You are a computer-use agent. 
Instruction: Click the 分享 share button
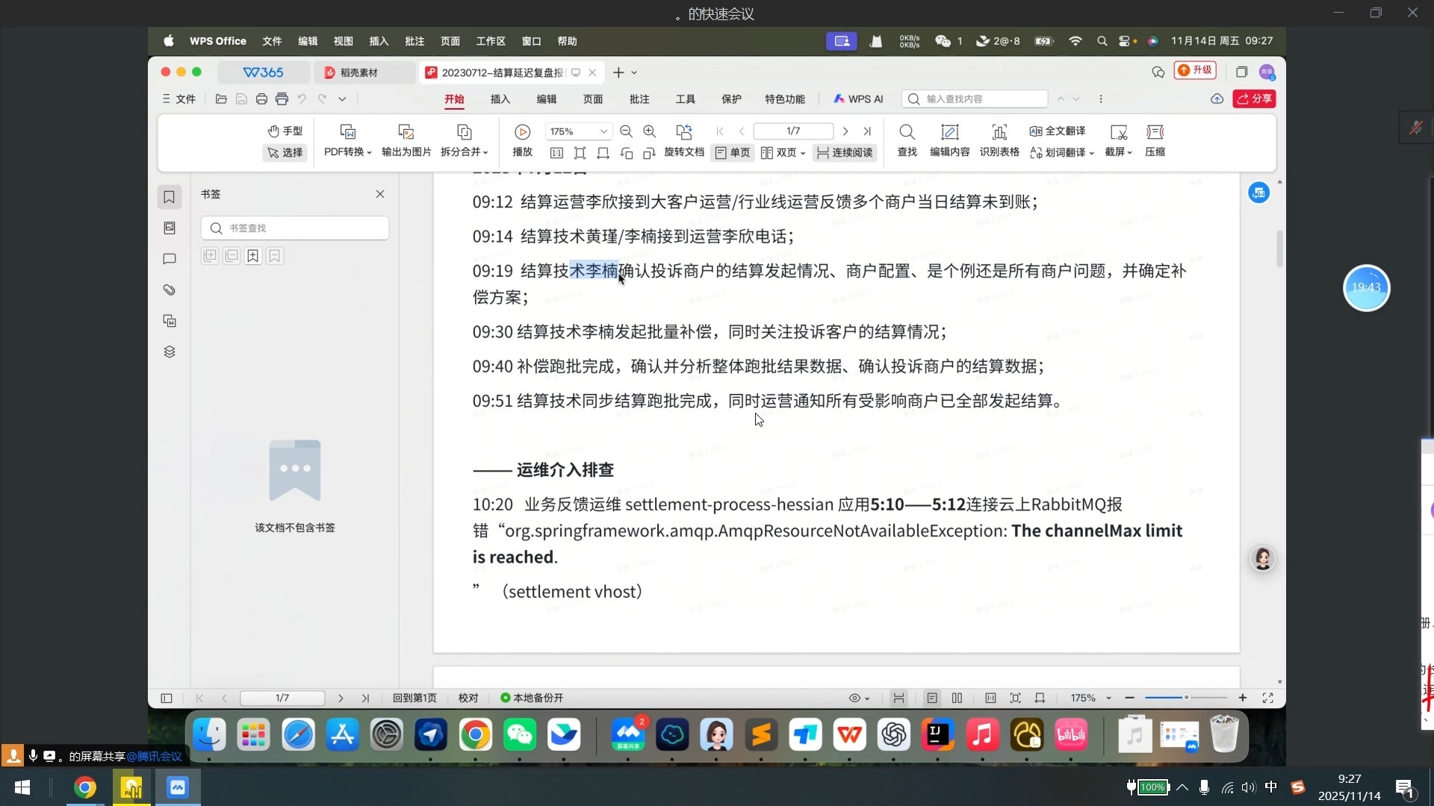1254,99
